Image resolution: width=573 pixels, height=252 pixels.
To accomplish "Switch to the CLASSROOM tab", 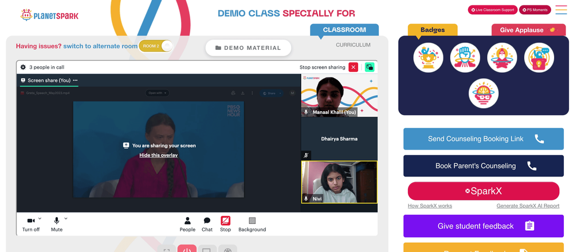I will 344,30.
